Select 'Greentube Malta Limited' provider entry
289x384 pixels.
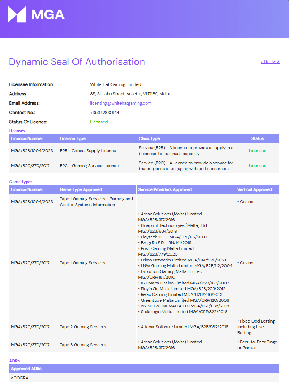point(184,300)
